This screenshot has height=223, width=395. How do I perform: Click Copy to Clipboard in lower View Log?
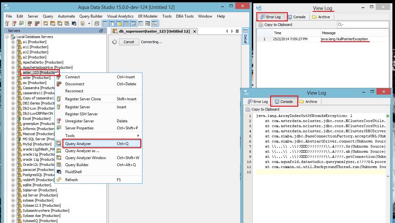click(262, 109)
